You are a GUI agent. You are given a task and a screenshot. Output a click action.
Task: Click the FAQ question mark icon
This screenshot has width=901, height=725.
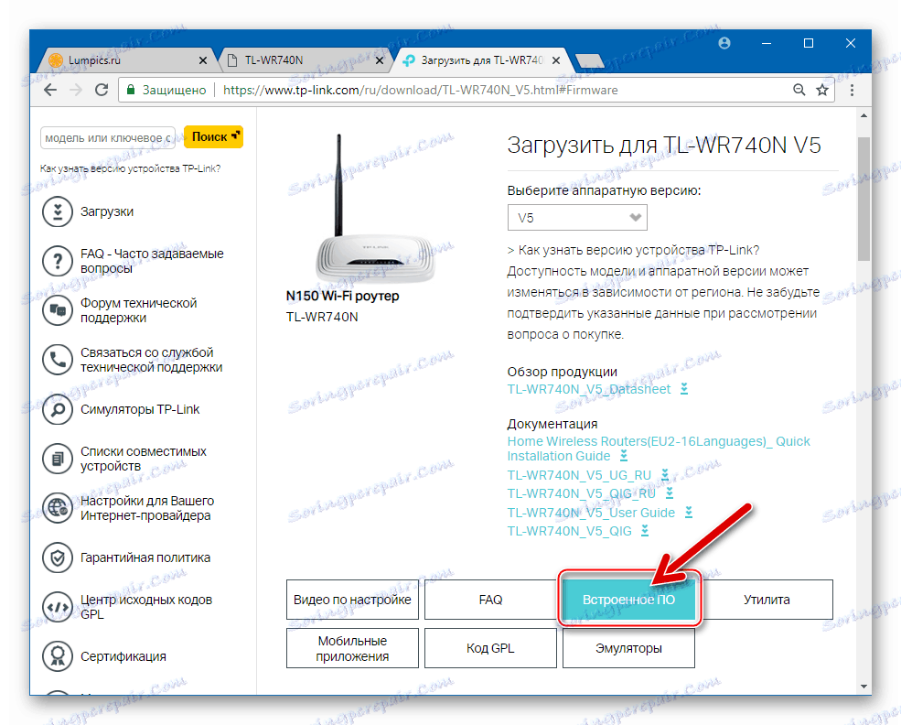click(58, 261)
